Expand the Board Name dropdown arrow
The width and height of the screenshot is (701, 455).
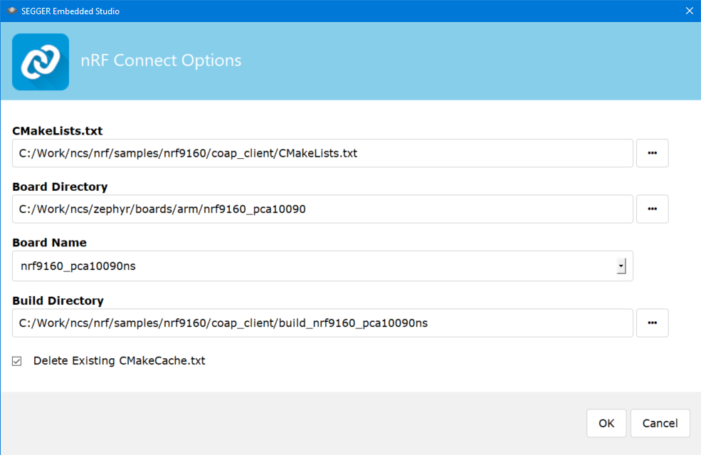(x=621, y=266)
